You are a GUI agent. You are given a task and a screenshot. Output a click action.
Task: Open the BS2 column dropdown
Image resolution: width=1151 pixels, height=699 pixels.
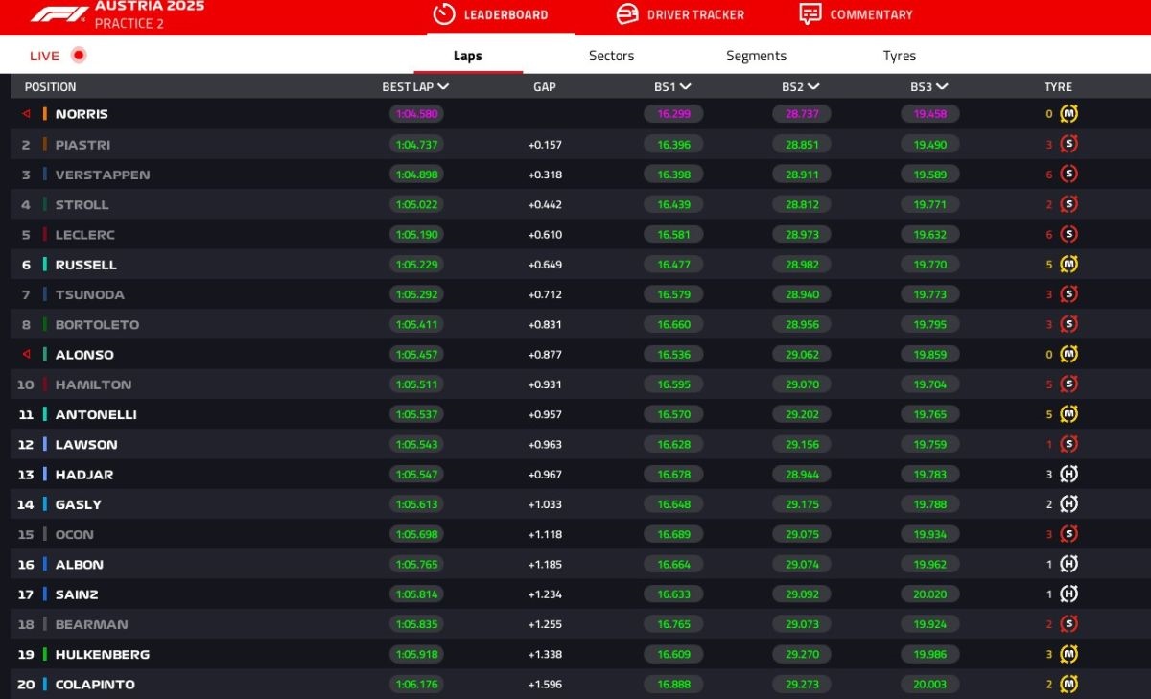pos(812,87)
